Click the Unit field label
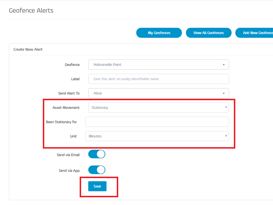Image resolution: width=273 pixels, height=205 pixels. 73,136
